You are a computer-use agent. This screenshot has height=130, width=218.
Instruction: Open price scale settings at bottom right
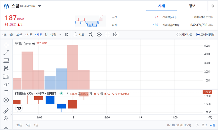pyautogui.click(x=211, y=118)
